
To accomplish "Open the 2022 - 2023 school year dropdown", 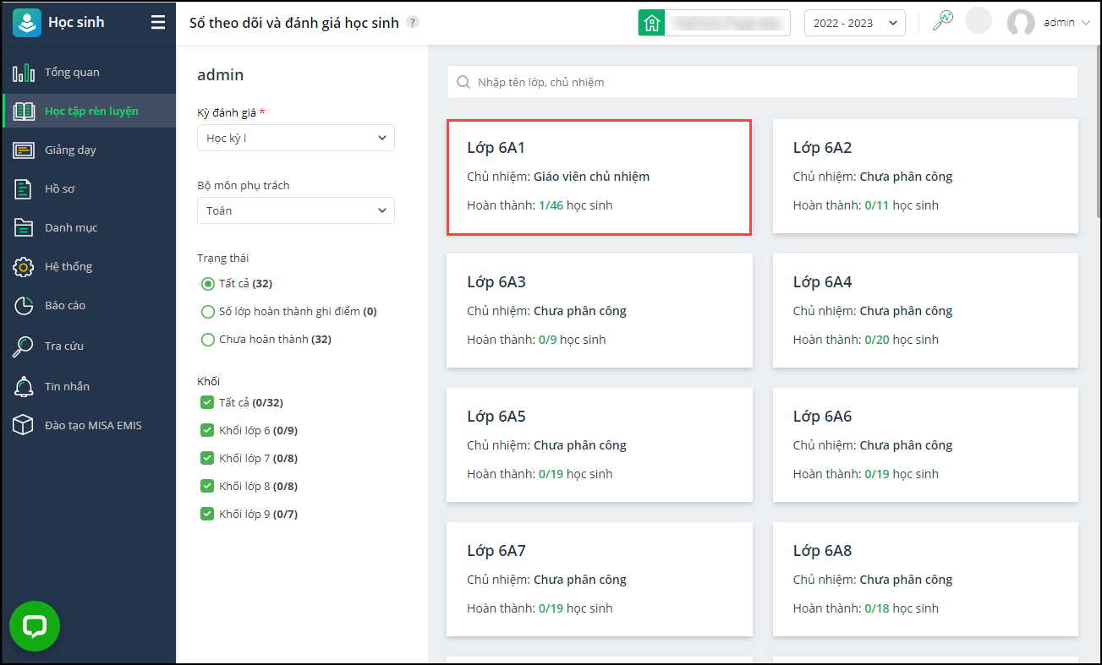I will click(x=854, y=23).
